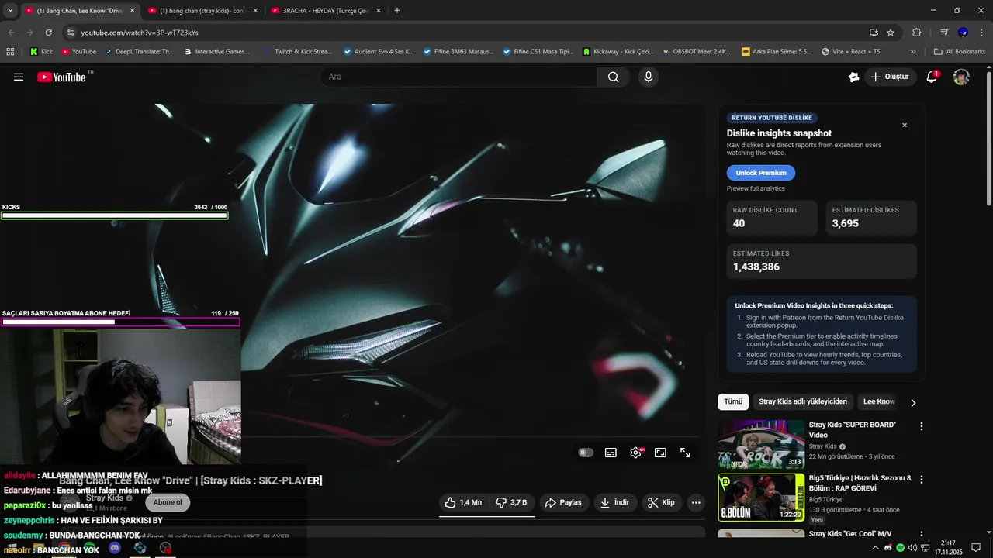Click the Abone ol subscribe button

168,502
